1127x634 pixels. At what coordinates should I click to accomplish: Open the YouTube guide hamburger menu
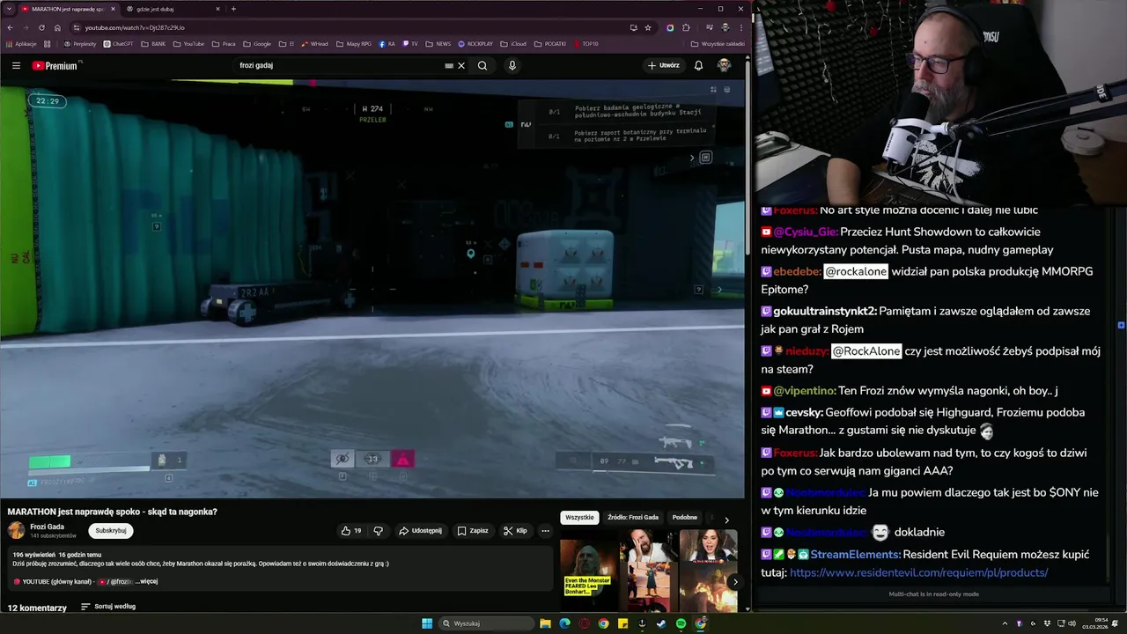coord(16,65)
